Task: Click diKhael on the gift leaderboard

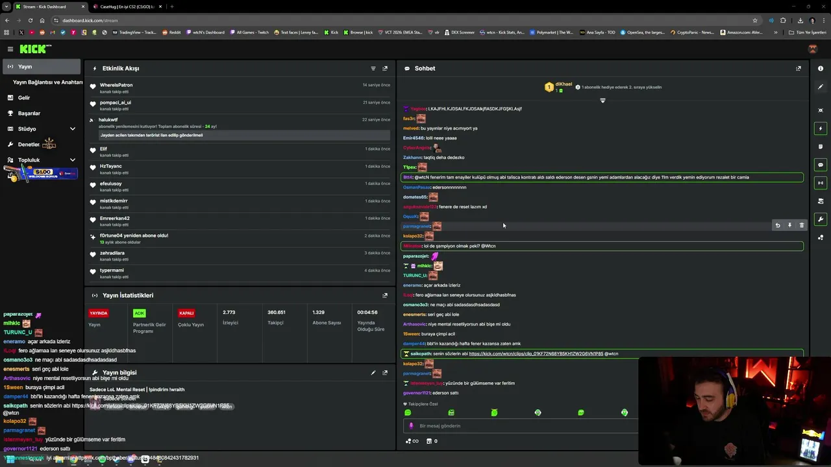Action: (x=564, y=84)
